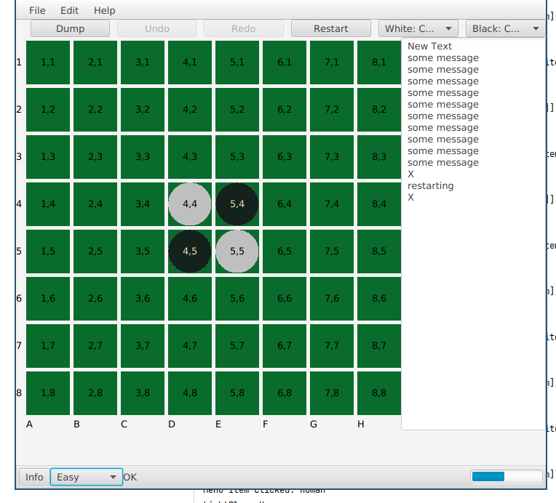Screen dimensions: 556x503
Task: Click board square 3,5
Action: pyautogui.click(x=143, y=251)
